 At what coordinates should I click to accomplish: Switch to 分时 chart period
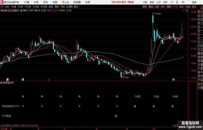coord(7,7)
